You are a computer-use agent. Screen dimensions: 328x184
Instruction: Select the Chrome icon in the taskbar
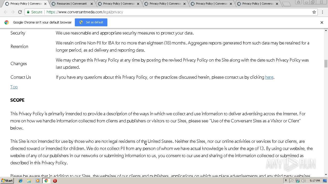[x=46, y=181]
